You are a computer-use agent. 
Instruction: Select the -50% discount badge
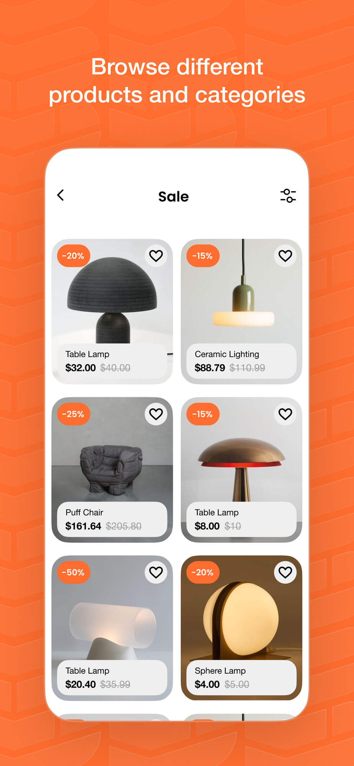coord(74,572)
